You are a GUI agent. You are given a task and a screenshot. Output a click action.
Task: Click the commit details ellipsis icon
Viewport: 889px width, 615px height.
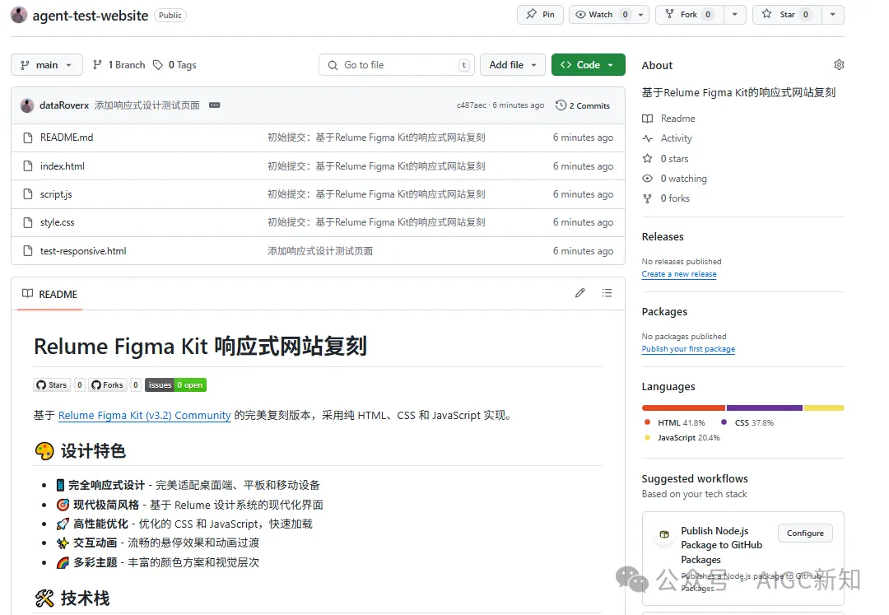215,105
